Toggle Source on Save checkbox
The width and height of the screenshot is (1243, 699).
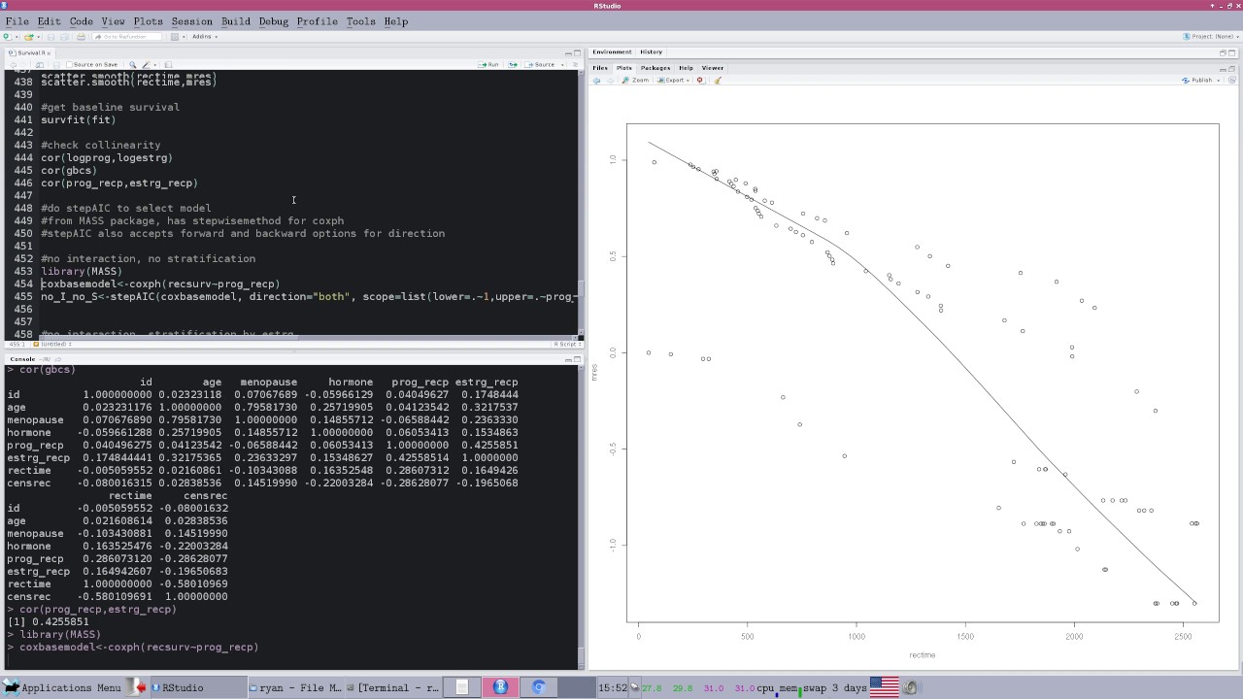coord(69,64)
